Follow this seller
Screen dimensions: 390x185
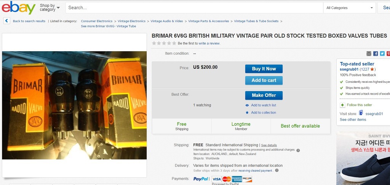click(359, 105)
